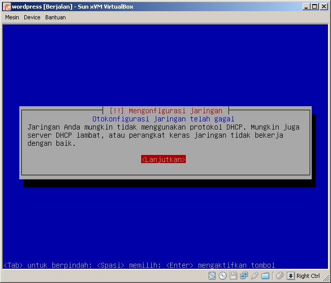The width and height of the screenshot is (331, 283).
Task: Click the network adapters status icon
Action: [x=244, y=275]
